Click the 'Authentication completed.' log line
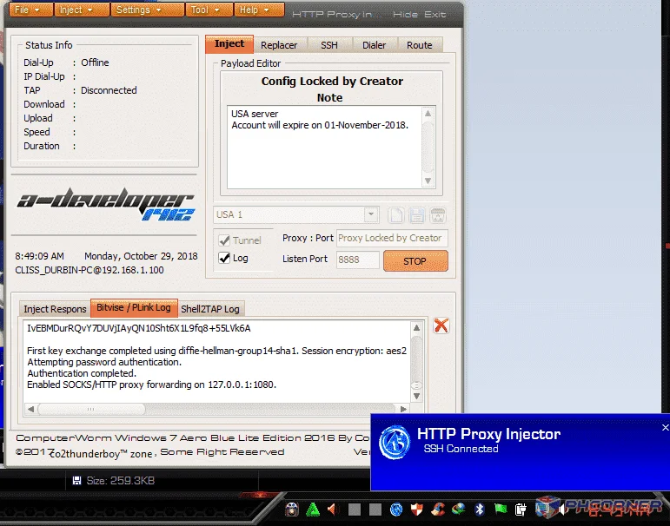Image resolution: width=670 pixels, height=526 pixels. point(82,373)
